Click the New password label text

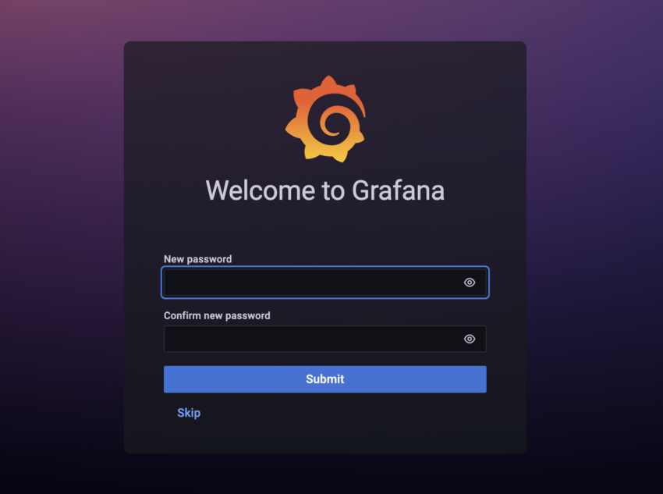point(197,259)
